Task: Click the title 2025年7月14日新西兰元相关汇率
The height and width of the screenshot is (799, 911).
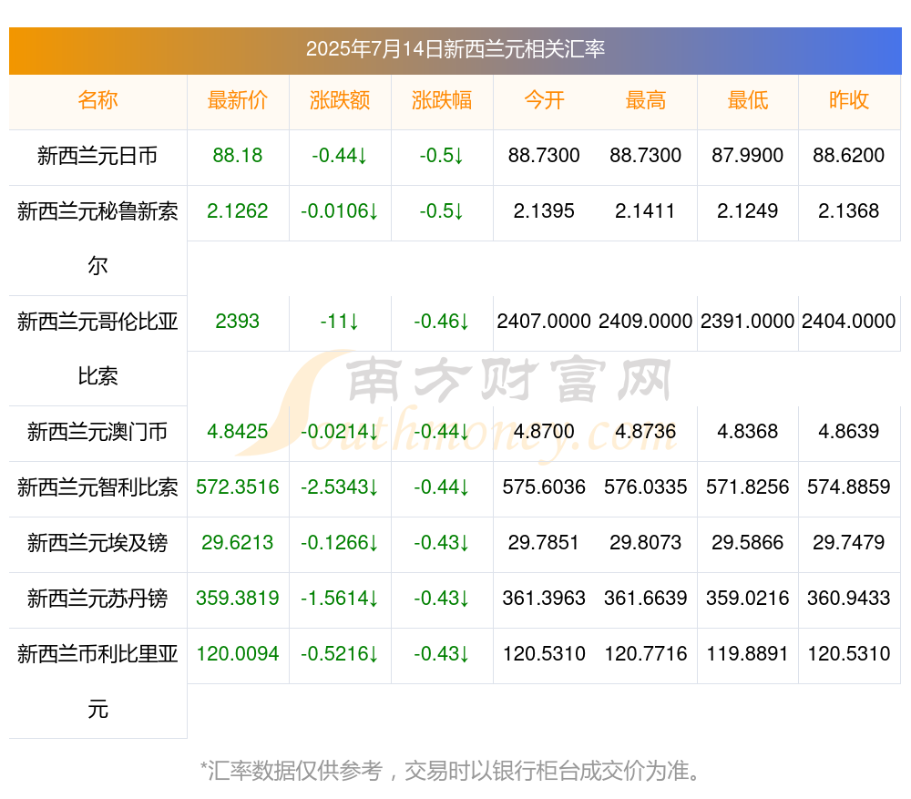Action: point(455,49)
